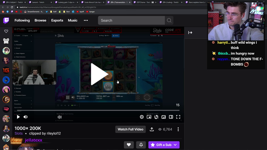Expand the Gift a Sub dropdown arrow
Screen dimensions: 267x150
click(175, 145)
